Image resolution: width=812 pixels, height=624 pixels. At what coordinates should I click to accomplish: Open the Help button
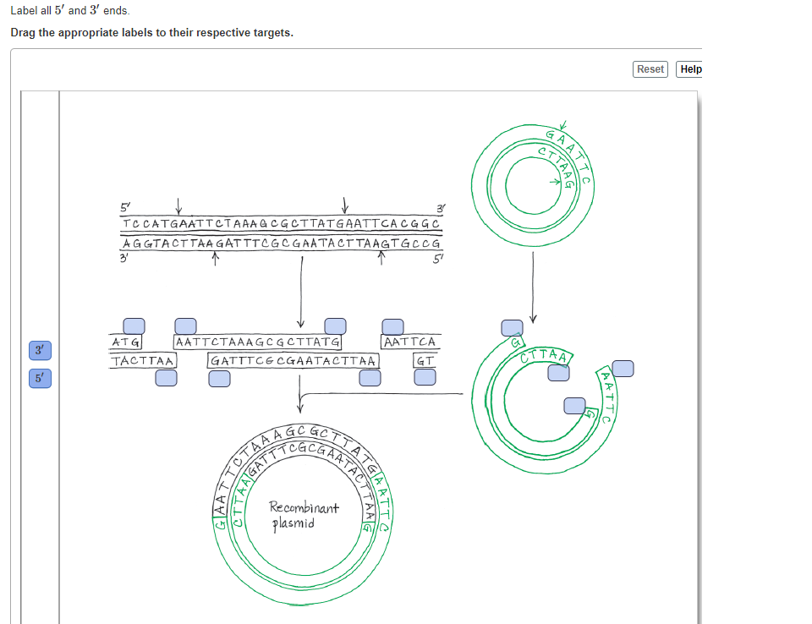(690, 68)
